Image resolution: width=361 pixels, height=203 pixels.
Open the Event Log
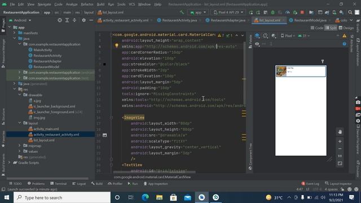click(310, 184)
